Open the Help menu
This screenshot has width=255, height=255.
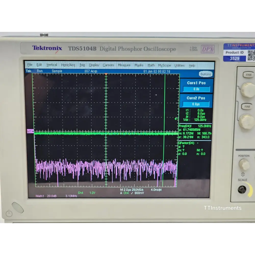tap(192, 66)
